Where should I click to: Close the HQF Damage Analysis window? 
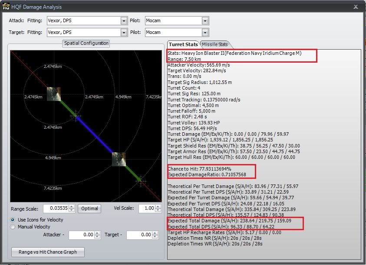tap(356, 7)
